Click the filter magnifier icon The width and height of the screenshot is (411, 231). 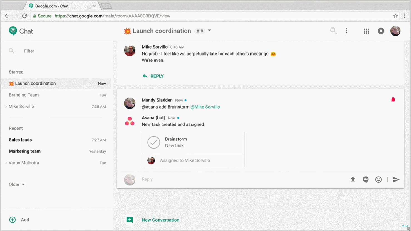[x=11, y=51]
